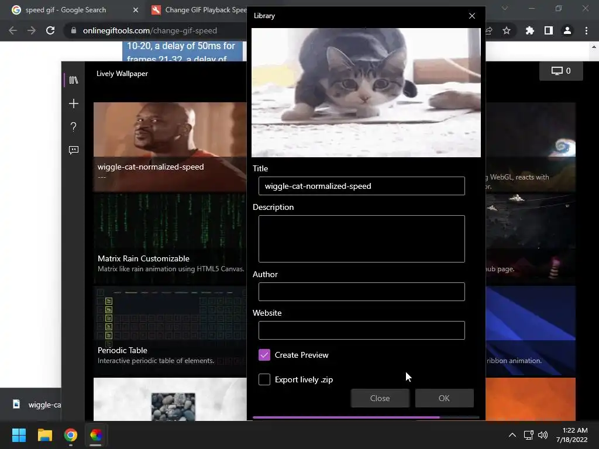Open Chrome three-dot menu
Viewport: 599px width, 449px height.
586,30
